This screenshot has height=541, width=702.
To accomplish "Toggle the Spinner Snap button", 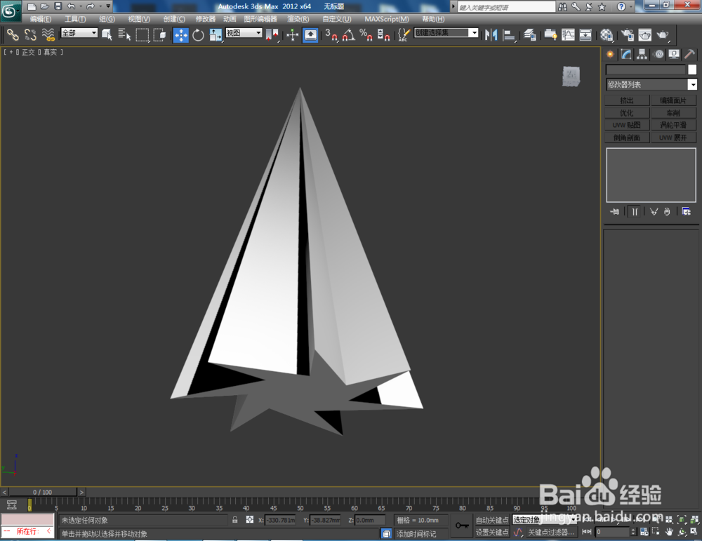I will [383, 35].
